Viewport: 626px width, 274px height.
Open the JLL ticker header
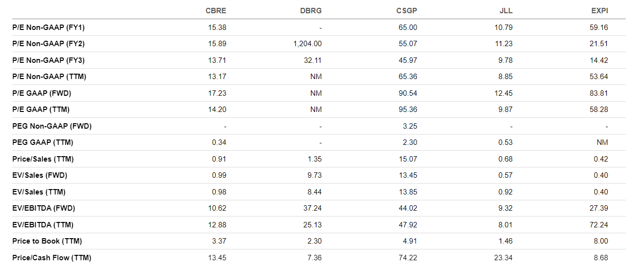point(506,11)
